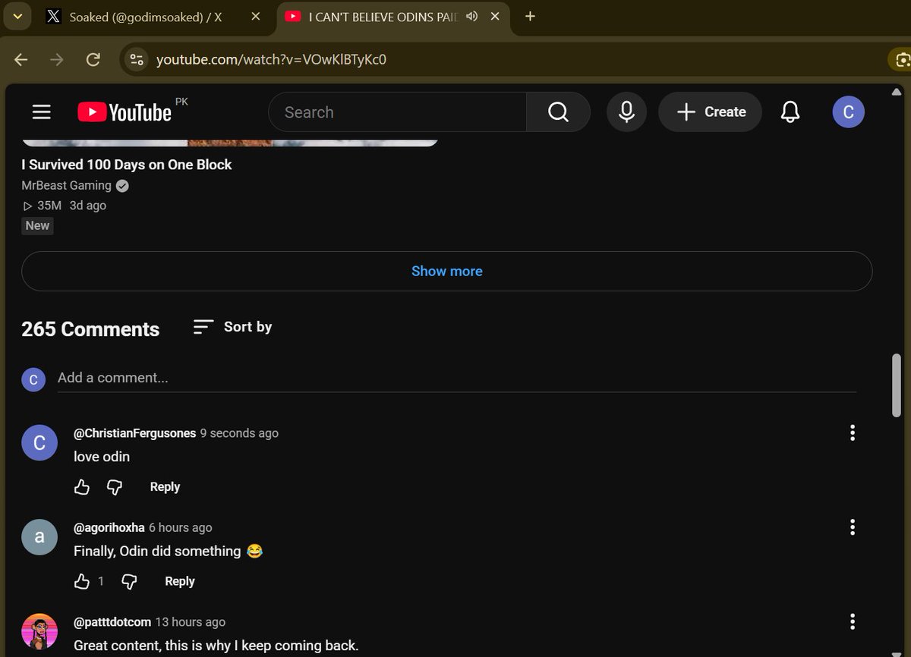
Task: Reply to the @agorihoxha comment
Action: [180, 581]
